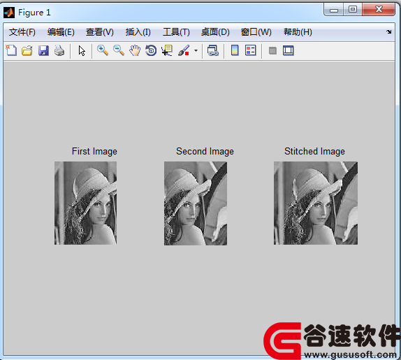The width and height of the screenshot is (401, 360).
Task: Activate the Zoom In magnifier tool
Action: point(103,50)
